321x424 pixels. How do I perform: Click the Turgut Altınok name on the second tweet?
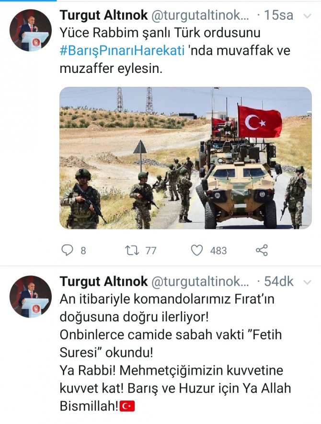point(104,282)
